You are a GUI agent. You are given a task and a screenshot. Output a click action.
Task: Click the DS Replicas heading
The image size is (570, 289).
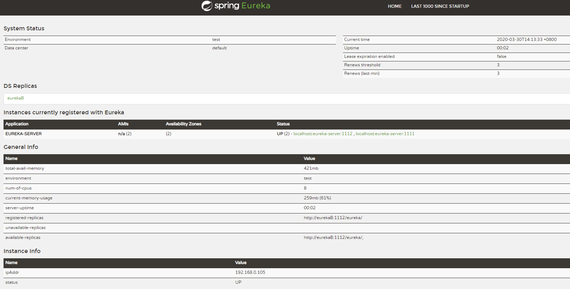(x=20, y=86)
